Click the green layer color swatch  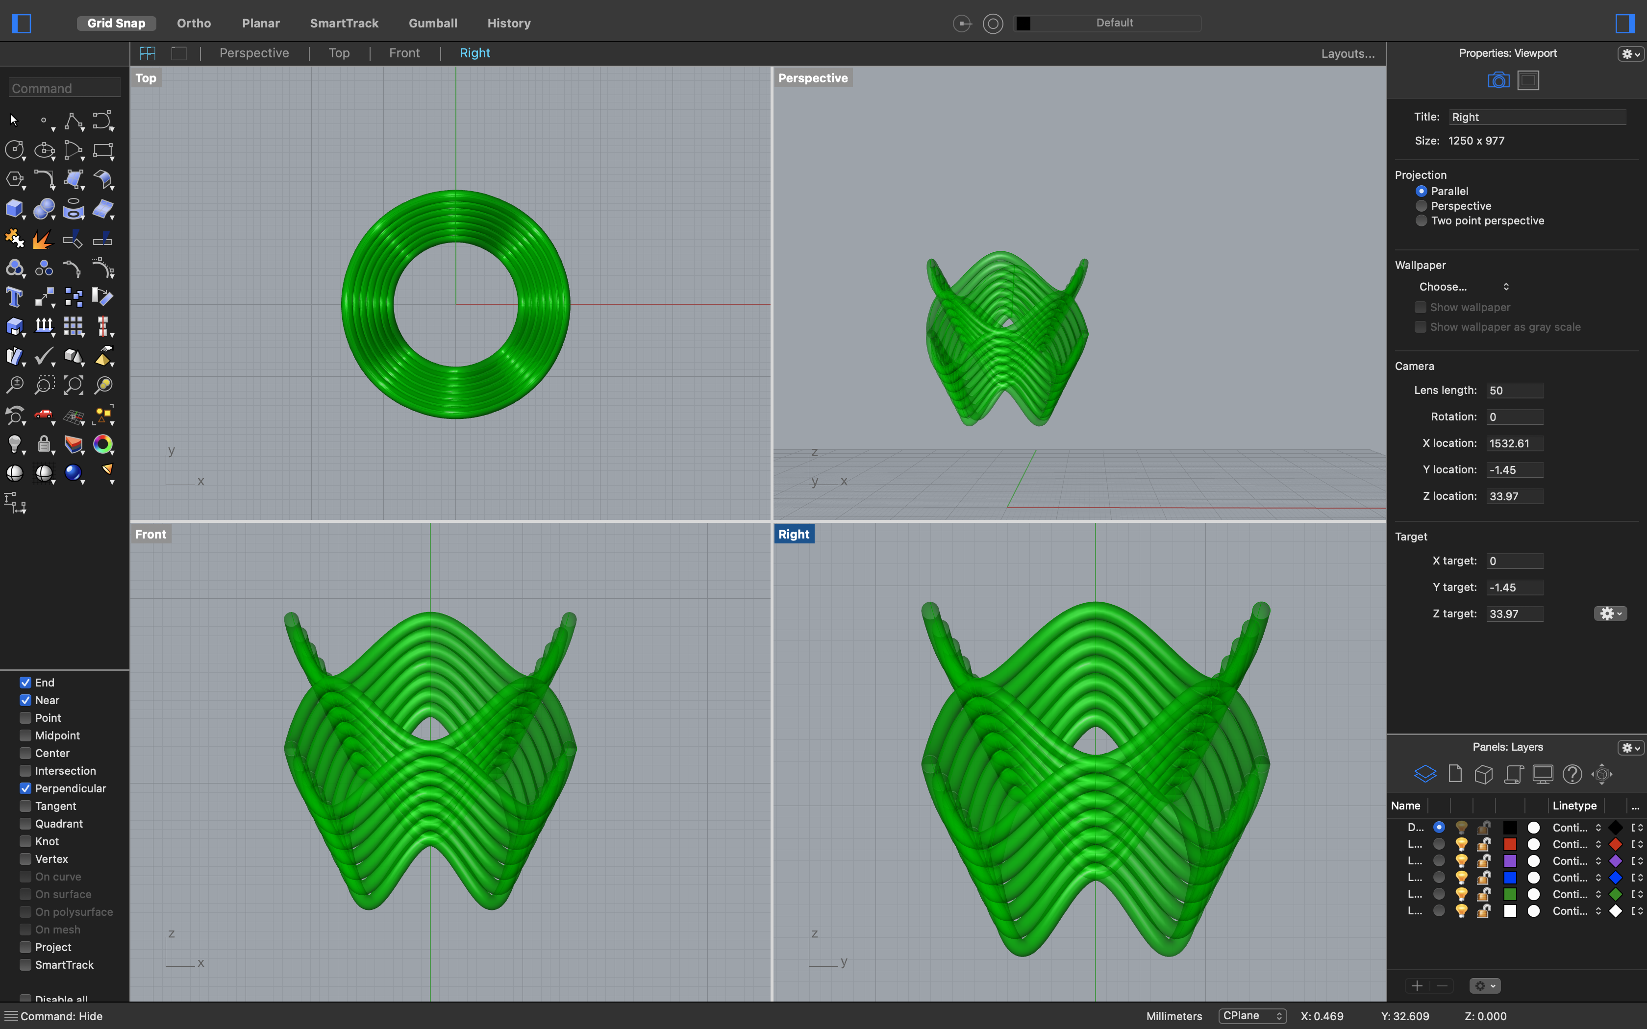1510,894
